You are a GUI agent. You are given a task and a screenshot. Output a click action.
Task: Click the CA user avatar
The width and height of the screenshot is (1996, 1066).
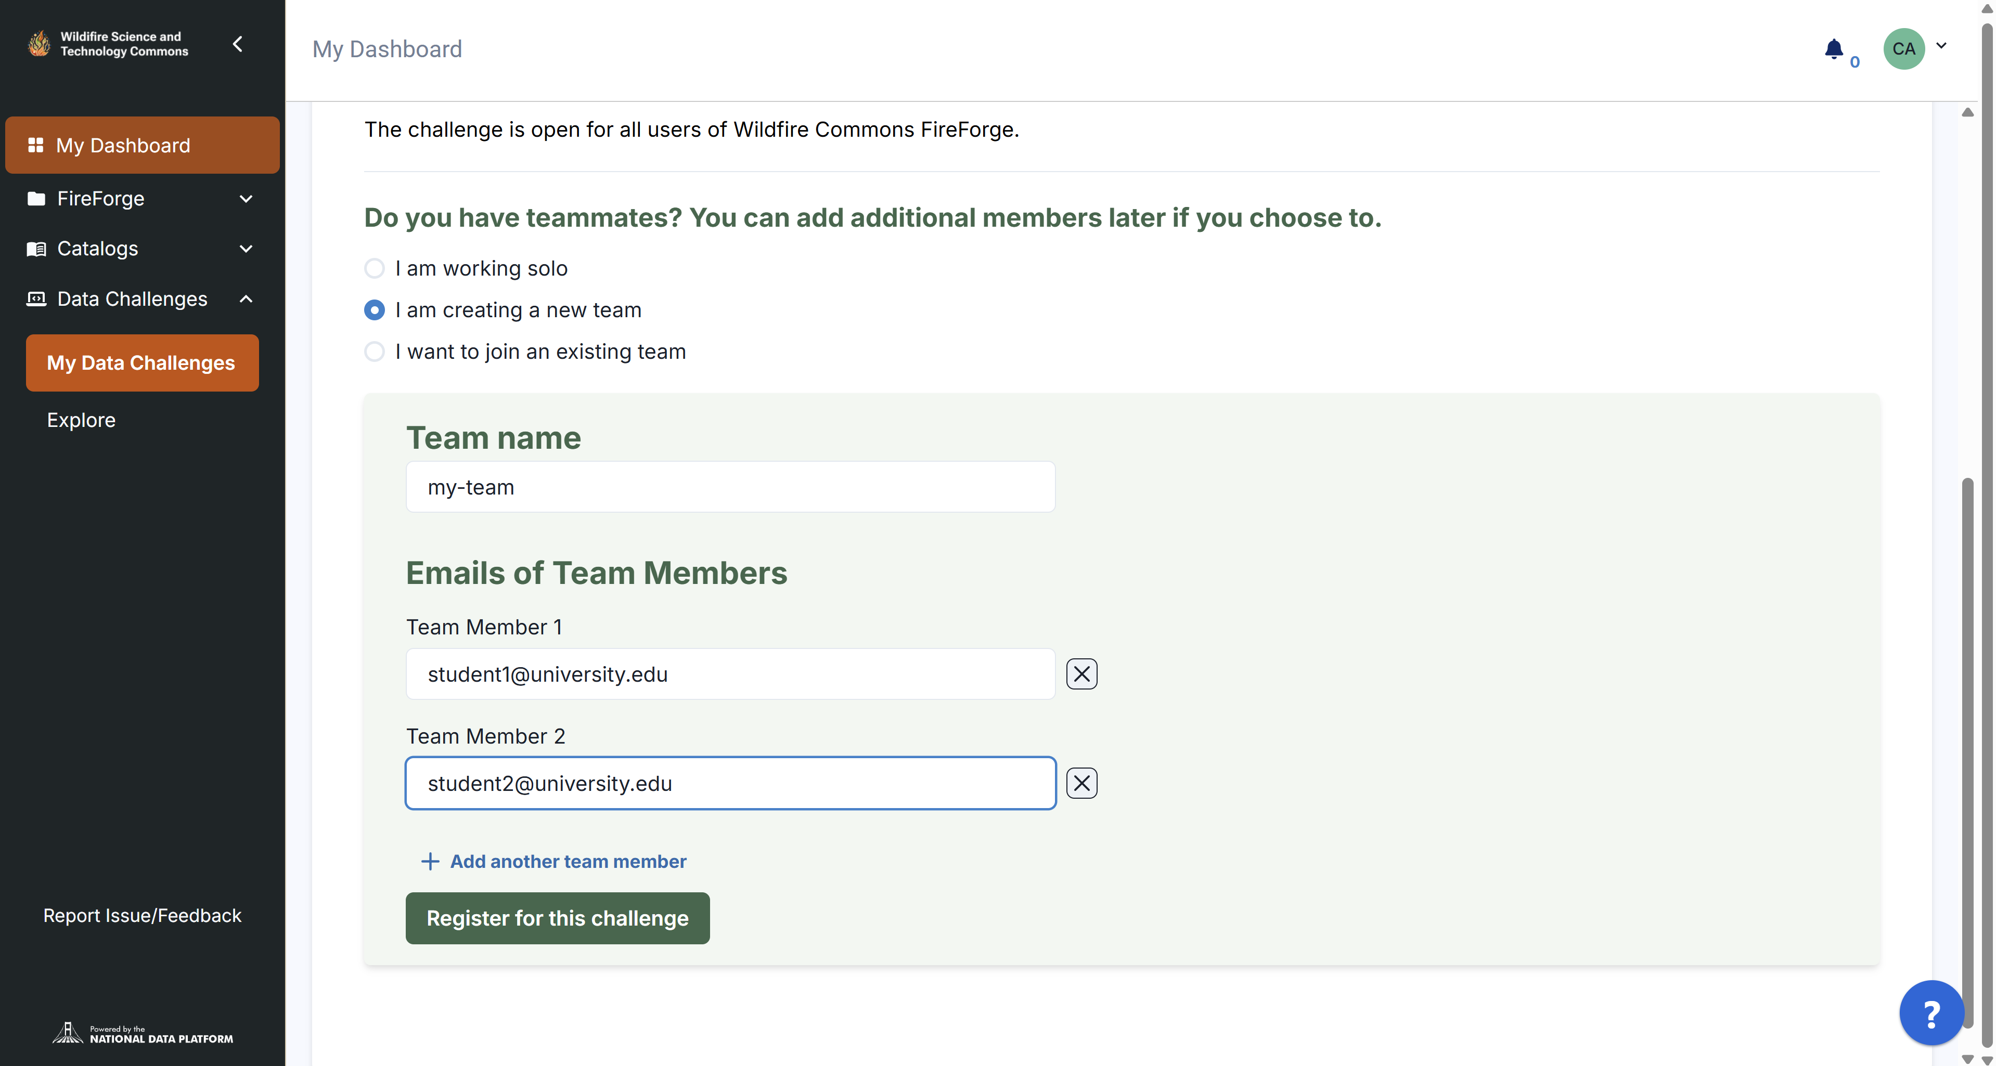pos(1904,49)
